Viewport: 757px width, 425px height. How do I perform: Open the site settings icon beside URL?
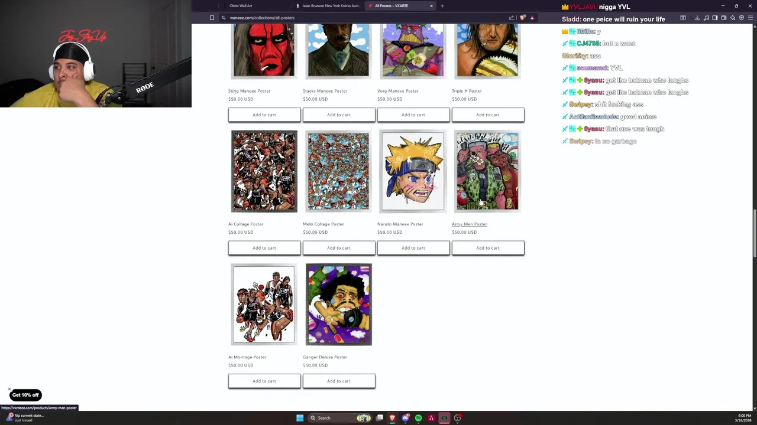(223, 18)
